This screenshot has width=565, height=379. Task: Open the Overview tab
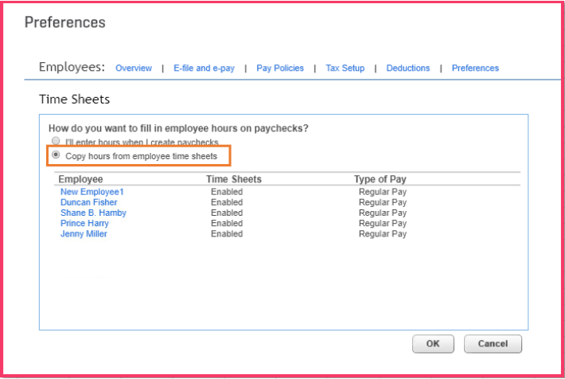[134, 68]
